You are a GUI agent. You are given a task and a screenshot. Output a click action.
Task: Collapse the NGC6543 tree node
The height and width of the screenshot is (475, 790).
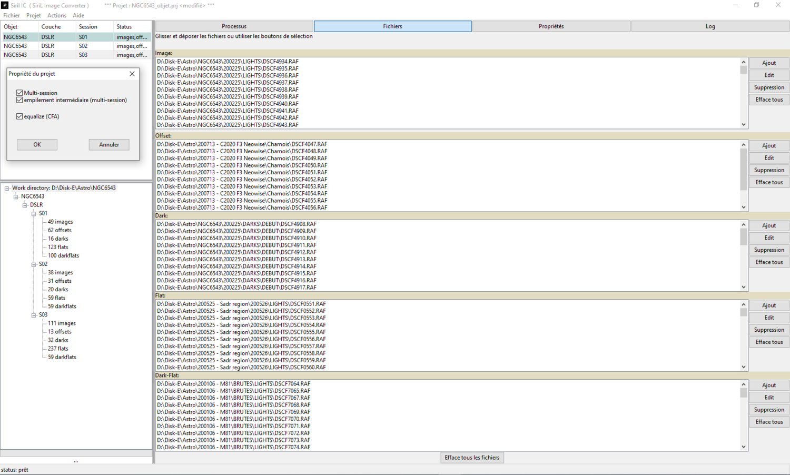click(x=16, y=196)
